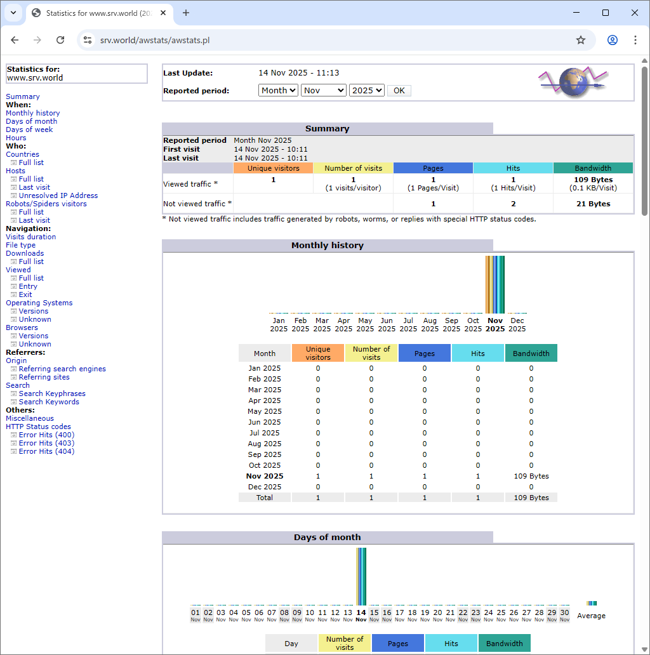650x655 pixels.
Task: Click icon beside Search Keywords
Action: (14, 402)
